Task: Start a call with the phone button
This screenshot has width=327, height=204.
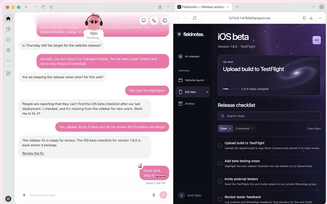Action: [154, 20]
